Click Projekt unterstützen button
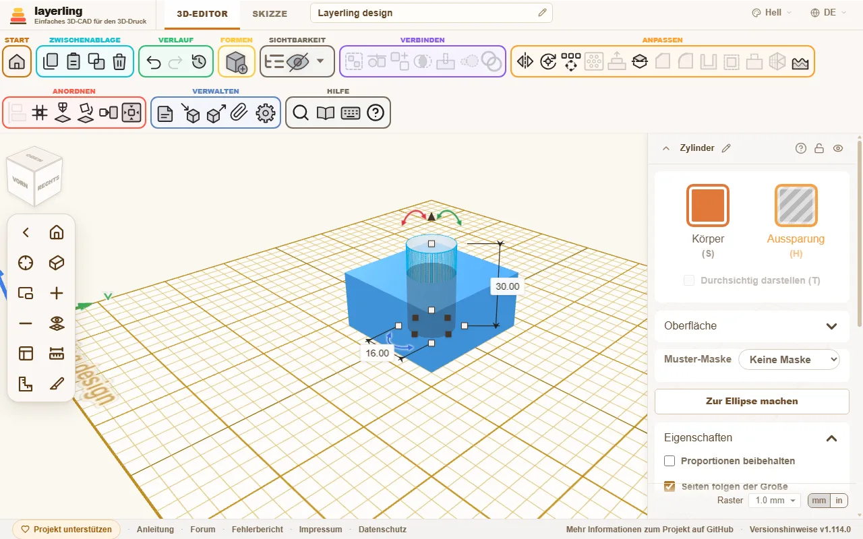This screenshot has width=863, height=539. [67, 530]
